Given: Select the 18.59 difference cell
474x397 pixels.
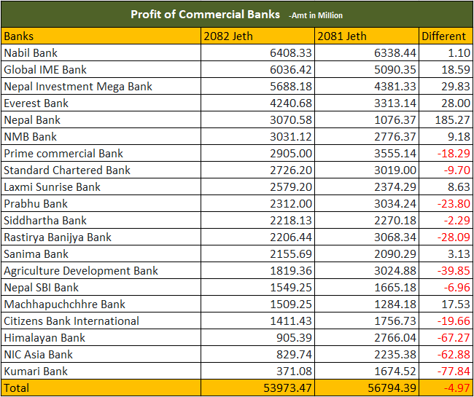Looking at the screenshot, I should click(446, 69).
